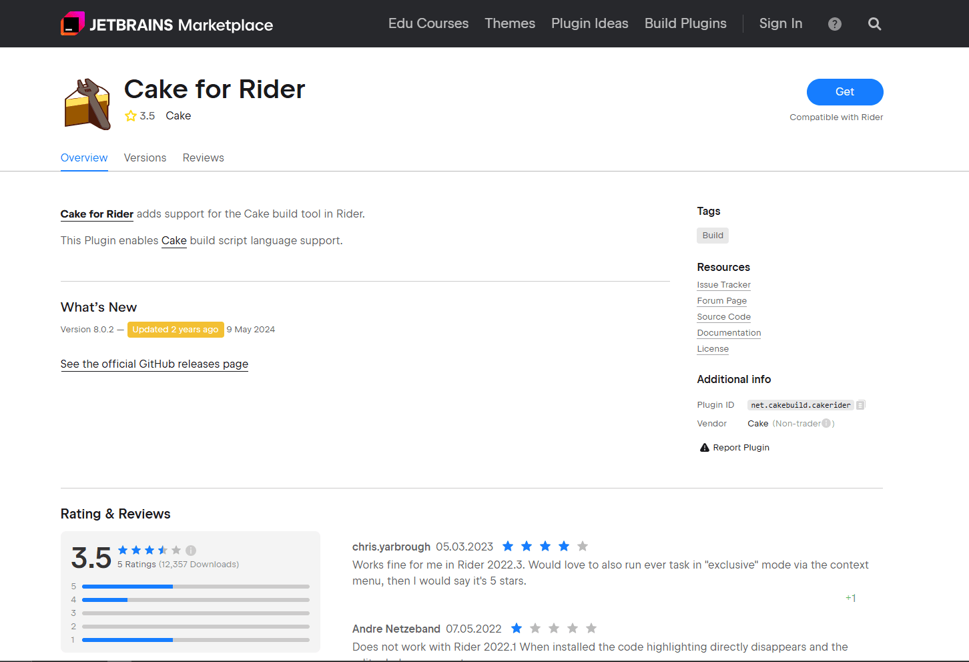Click Report Plugin text link

point(741,447)
